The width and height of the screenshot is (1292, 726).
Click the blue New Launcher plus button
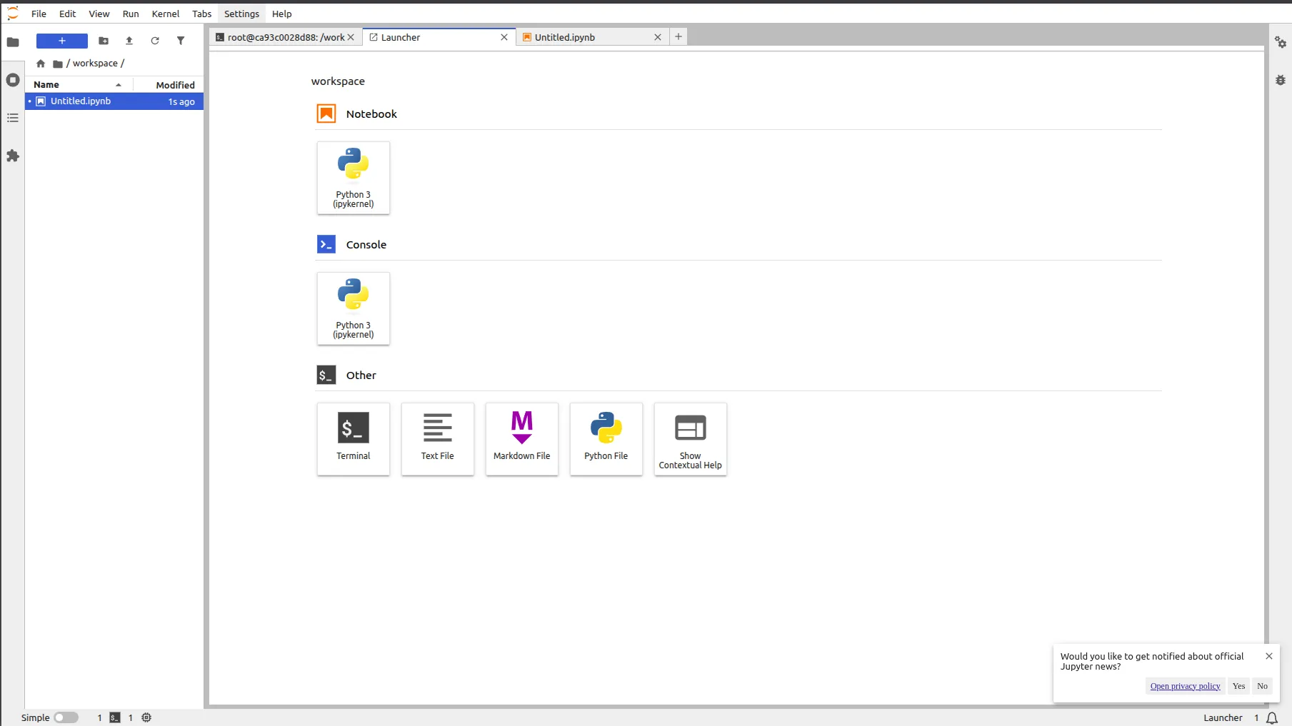62,41
